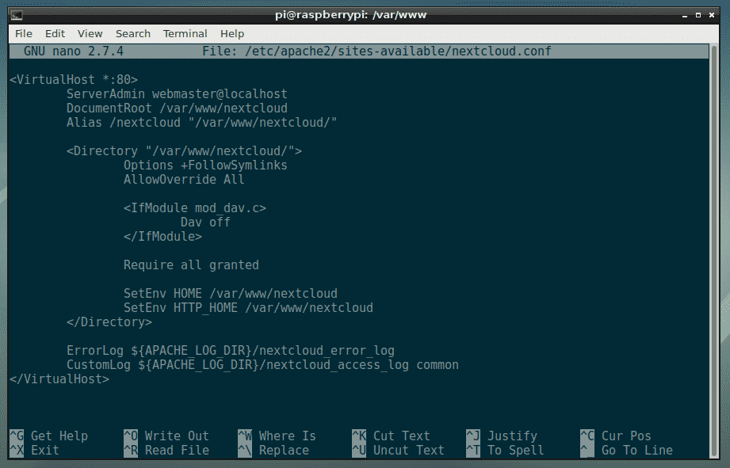Click the ^W Where Is shortcut
730x468 pixels.
click(x=277, y=436)
